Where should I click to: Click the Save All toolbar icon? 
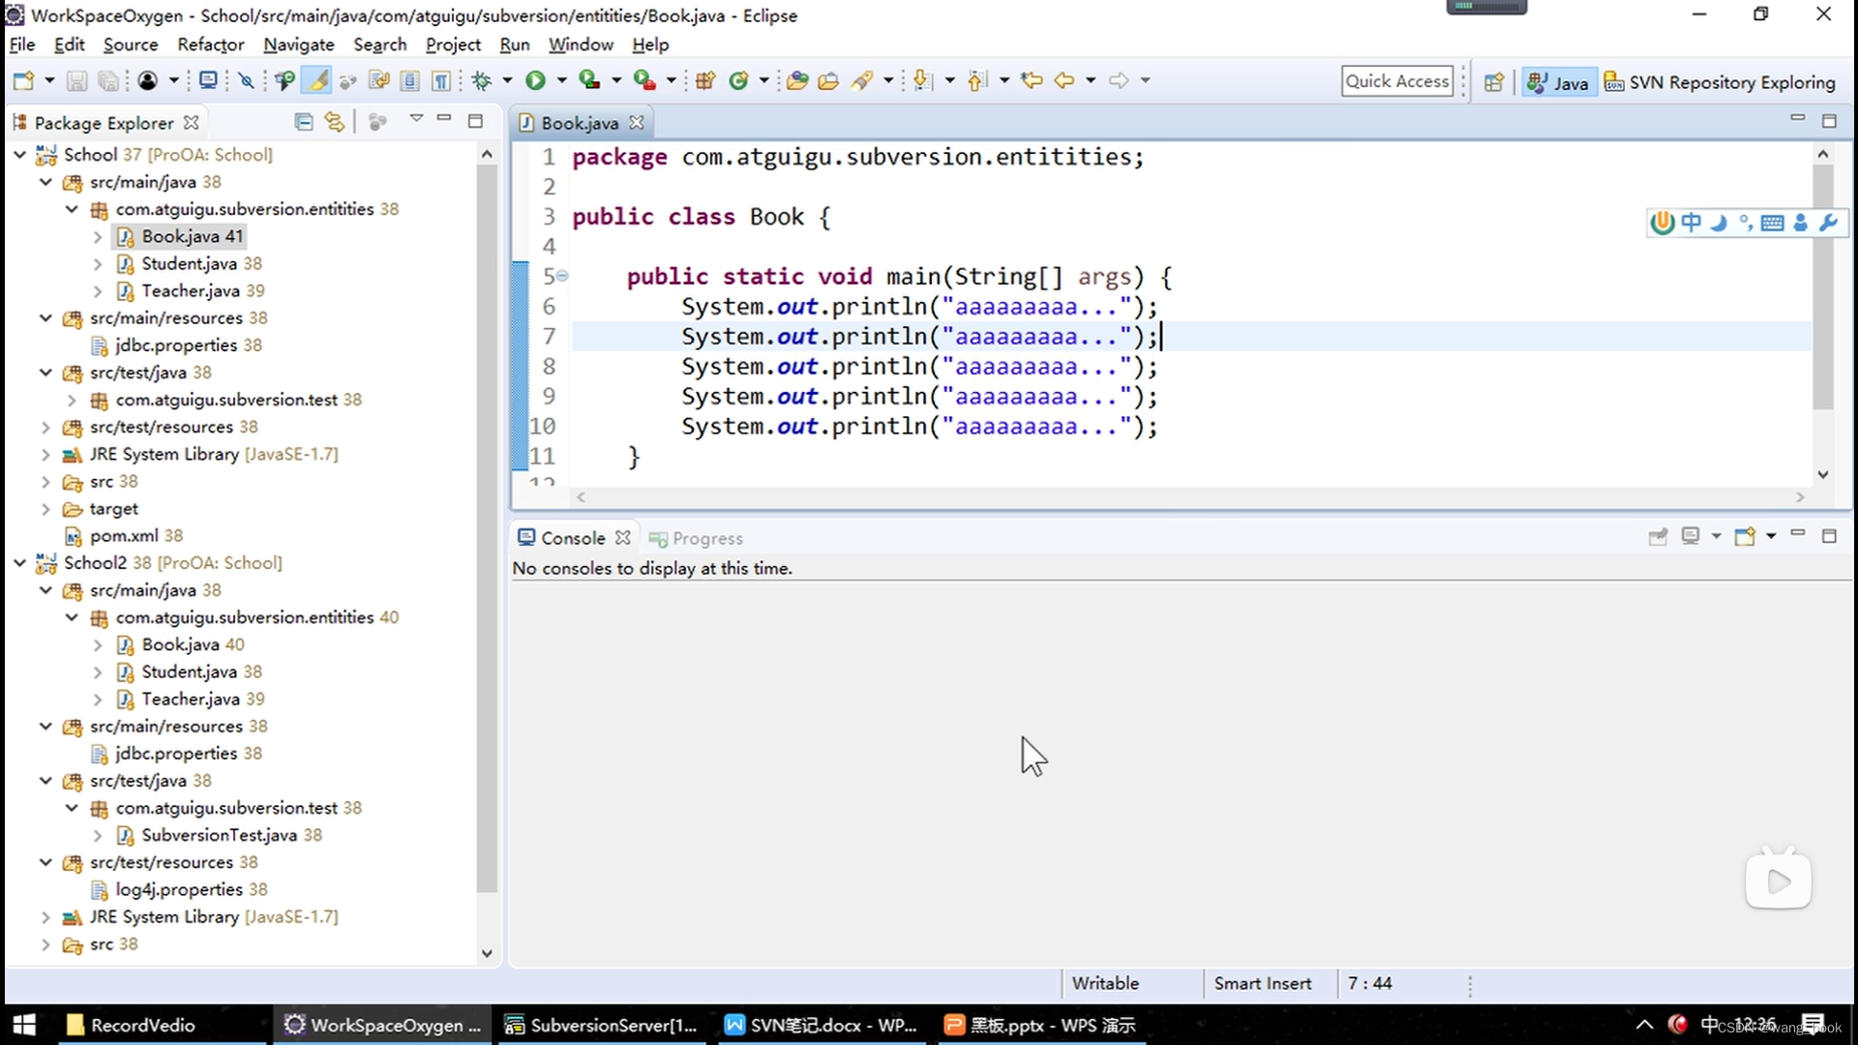coord(108,80)
